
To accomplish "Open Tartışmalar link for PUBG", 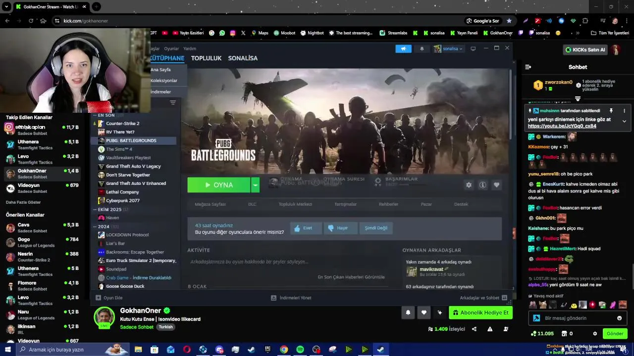I will [x=345, y=204].
